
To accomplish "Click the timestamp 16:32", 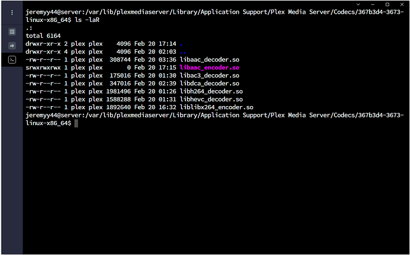I will click(168, 107).
